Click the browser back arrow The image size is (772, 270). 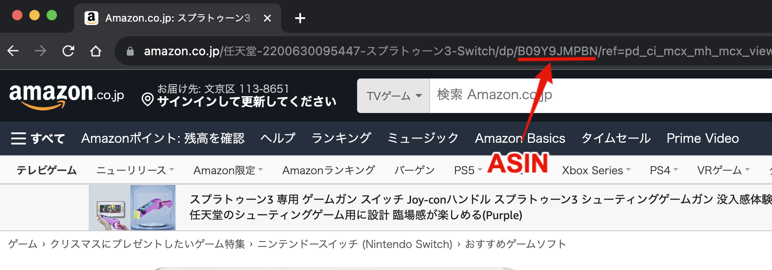point(13,51)
